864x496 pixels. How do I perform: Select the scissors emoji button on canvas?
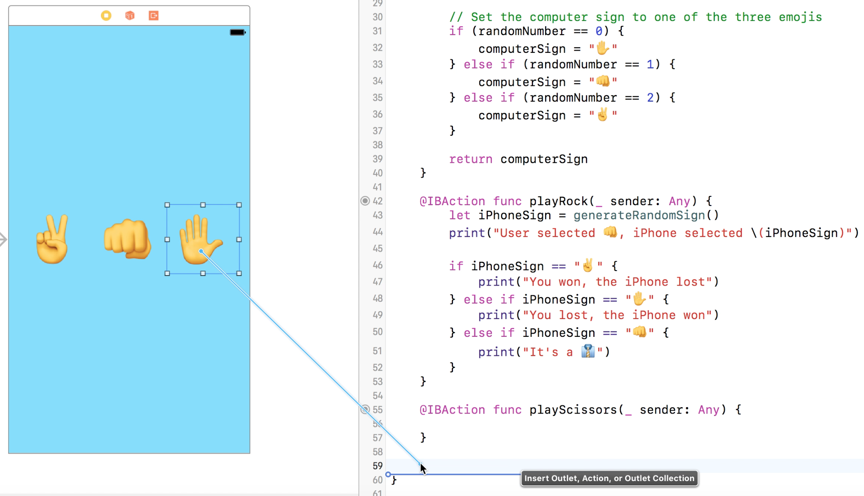tap(53, 239)
